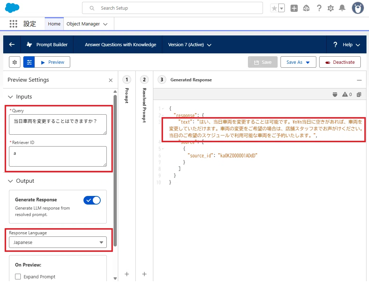Close the Preview Settings panel

111,80
